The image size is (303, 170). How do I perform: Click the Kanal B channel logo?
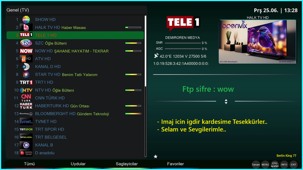(26, 145)
